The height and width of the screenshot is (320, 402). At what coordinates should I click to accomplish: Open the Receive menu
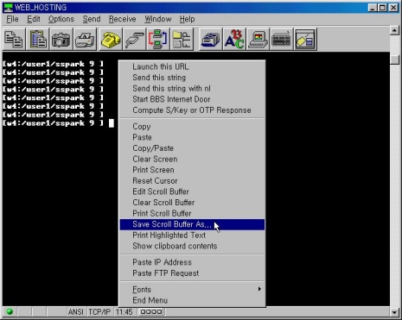[122, 19]
